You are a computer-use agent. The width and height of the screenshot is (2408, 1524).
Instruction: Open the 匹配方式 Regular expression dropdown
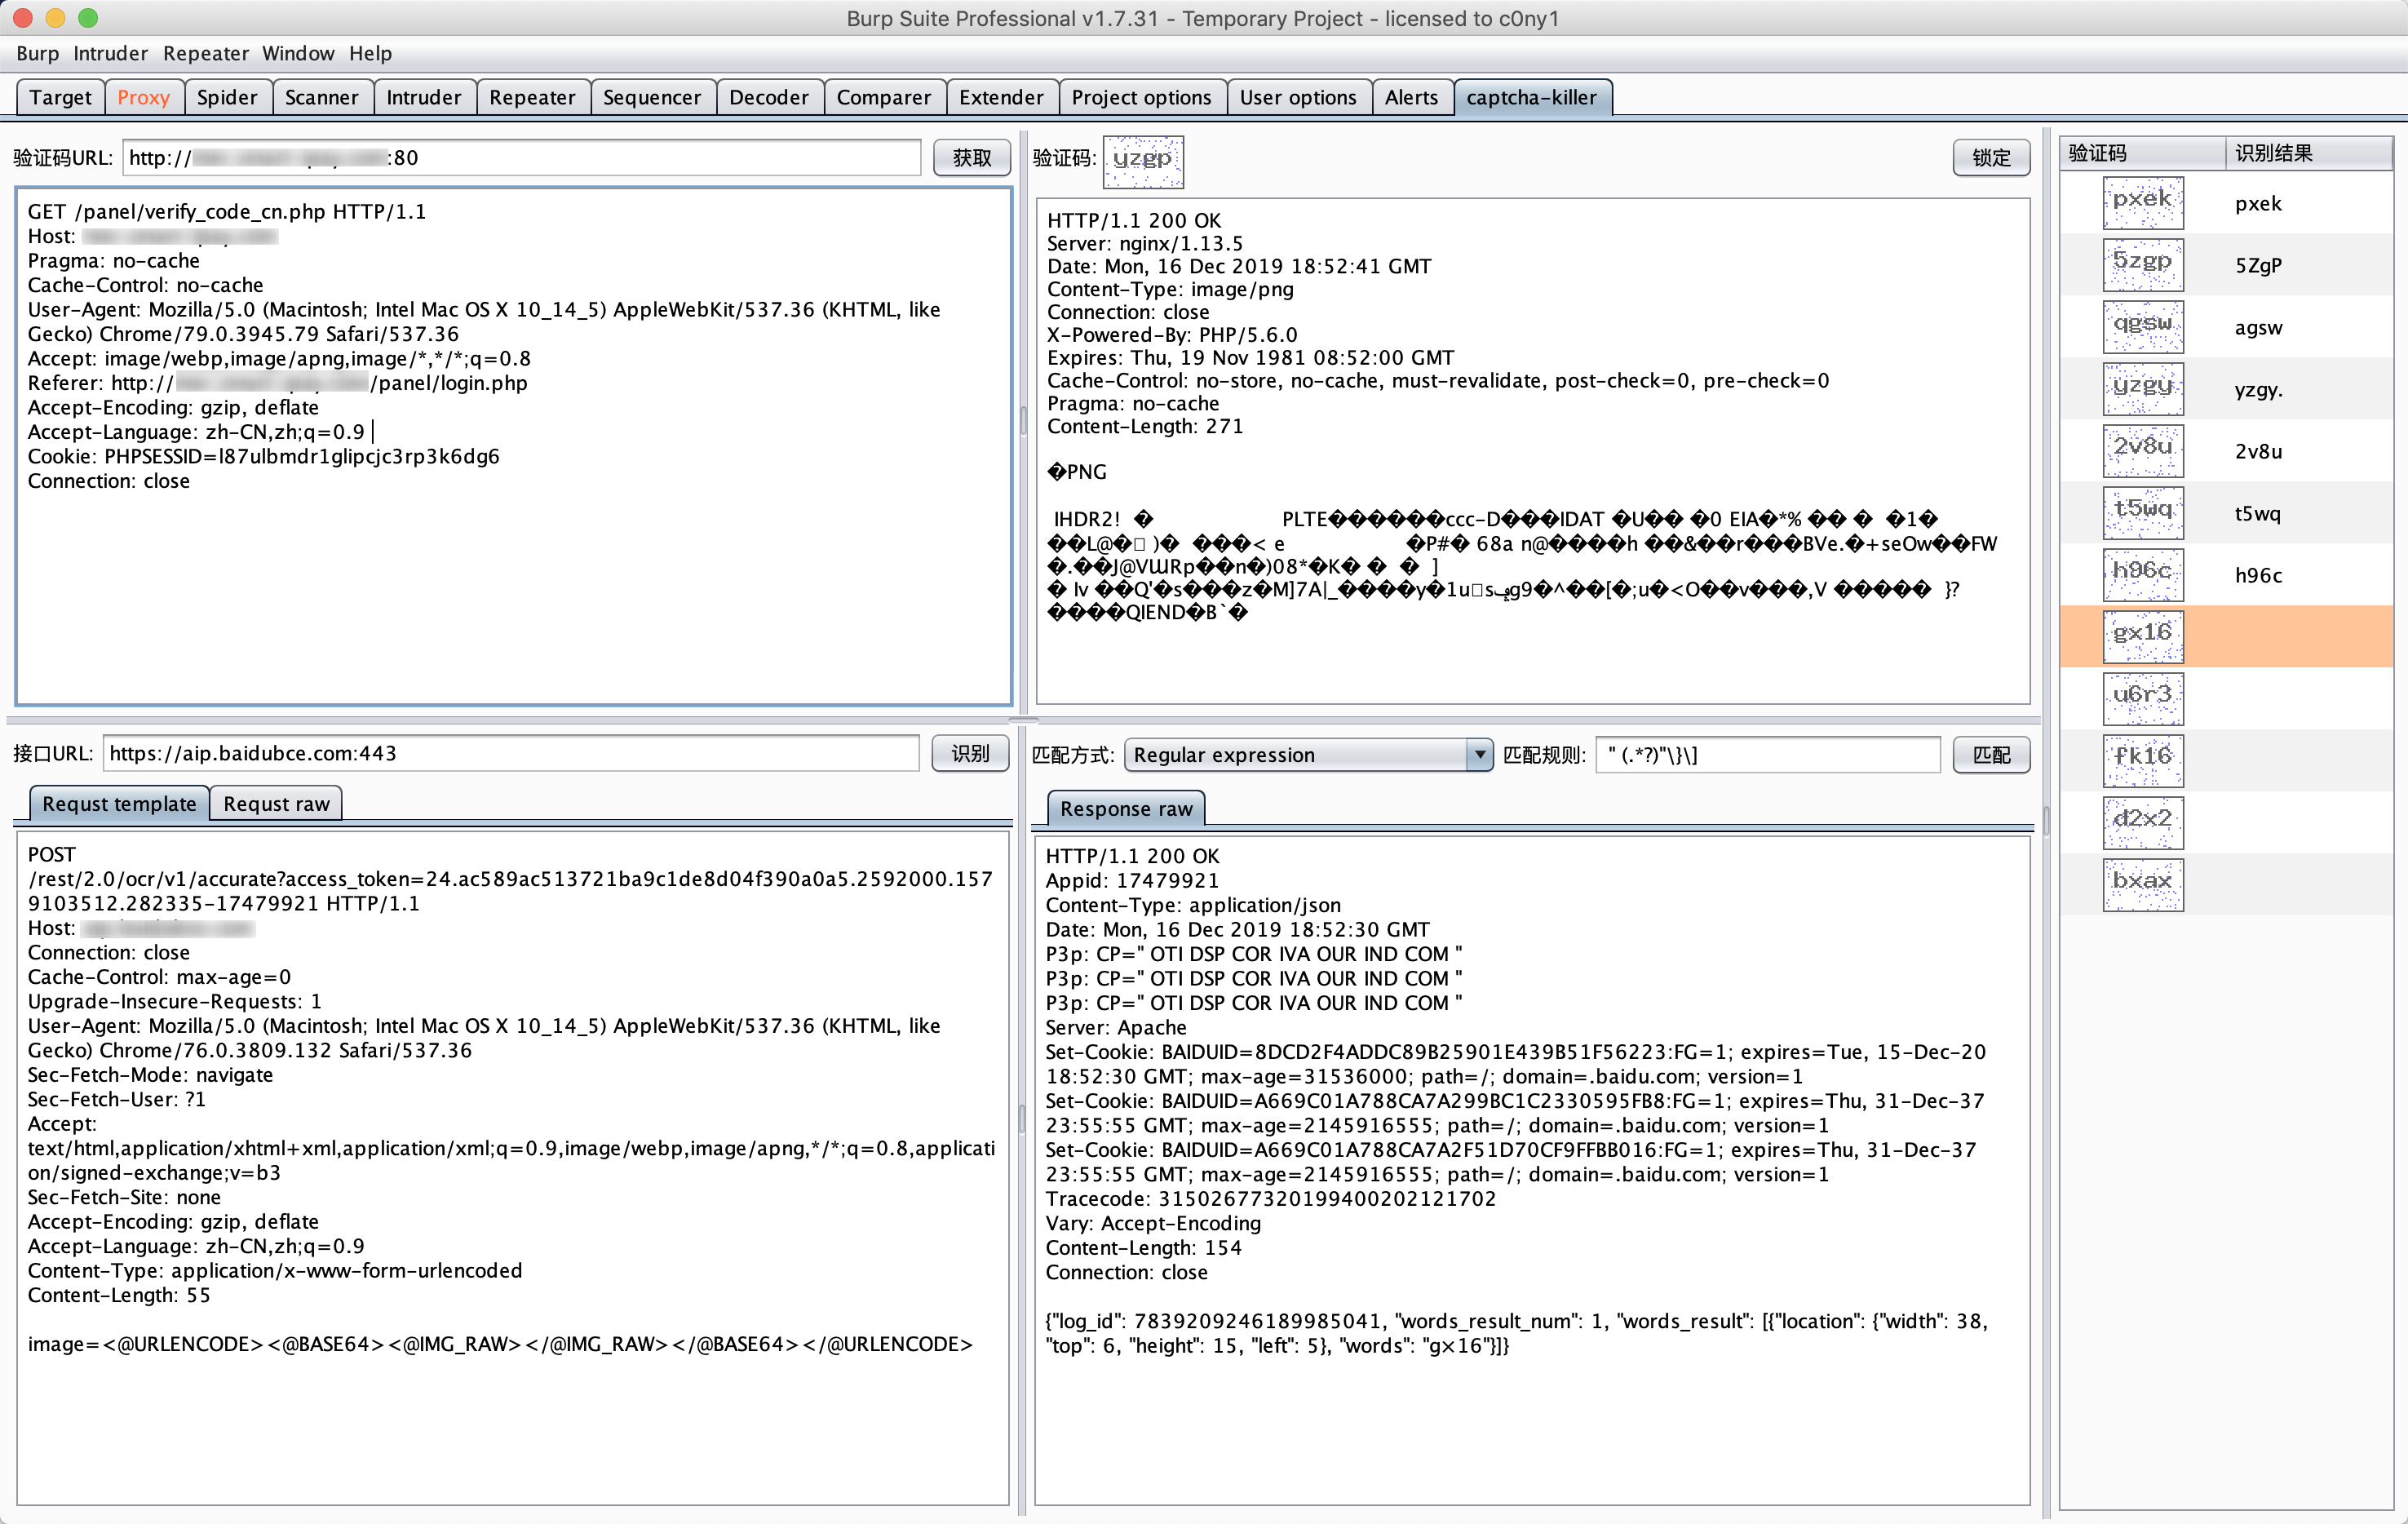(x=1307, y=755)
